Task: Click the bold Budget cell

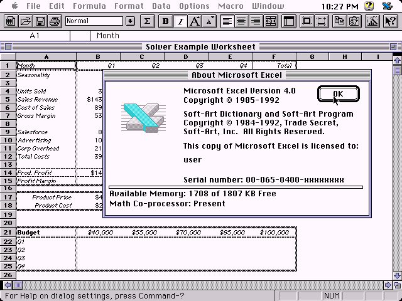Action: [x=46, y=233]
